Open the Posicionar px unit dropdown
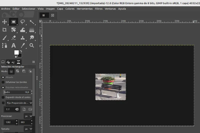This screenshot has height=133, width=200. coord(28,116)
